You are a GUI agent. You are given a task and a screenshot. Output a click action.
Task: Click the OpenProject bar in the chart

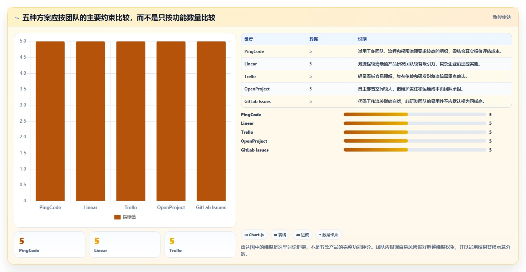point(171,121)
